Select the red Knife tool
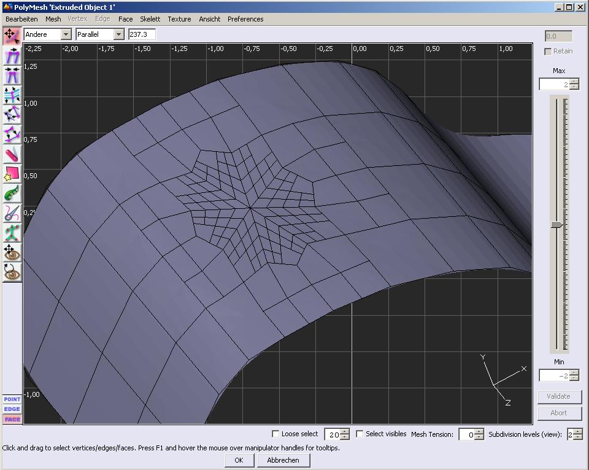 click(12, 154)
